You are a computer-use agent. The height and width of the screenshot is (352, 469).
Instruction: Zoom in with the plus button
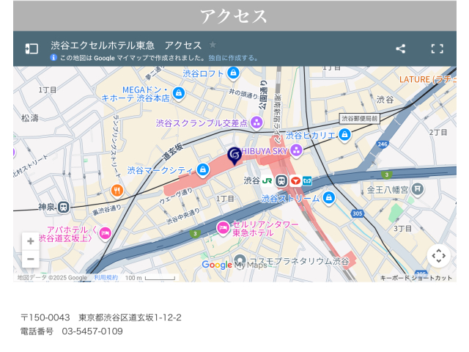[x=30, y=241]
